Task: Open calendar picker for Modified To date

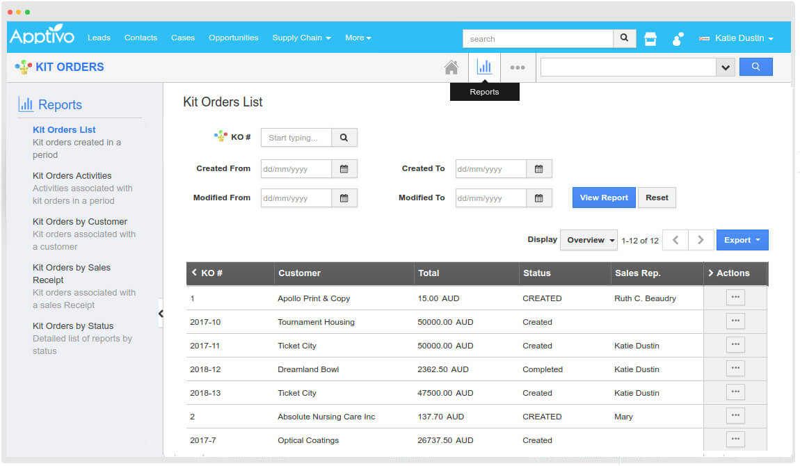Action: pos(539,198)
